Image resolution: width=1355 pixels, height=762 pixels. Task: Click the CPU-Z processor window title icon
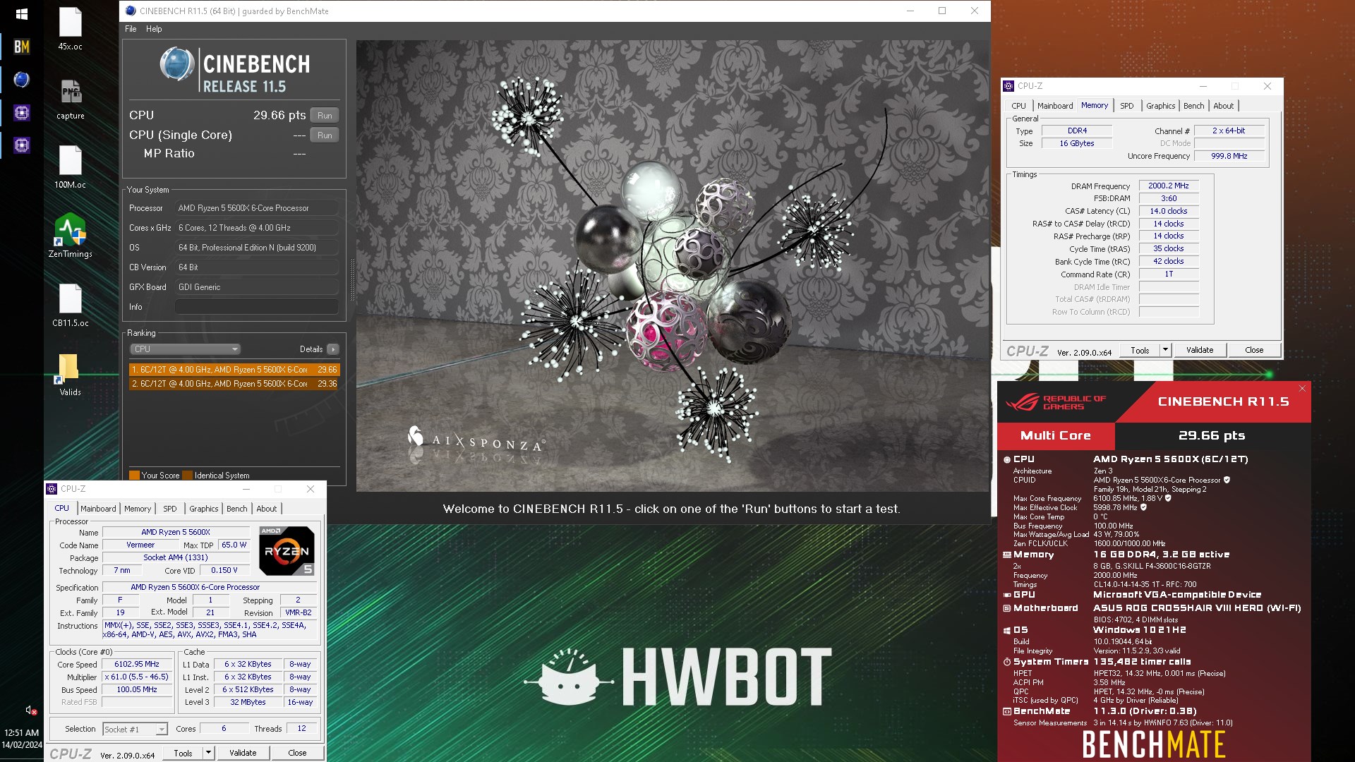point(52,489)
